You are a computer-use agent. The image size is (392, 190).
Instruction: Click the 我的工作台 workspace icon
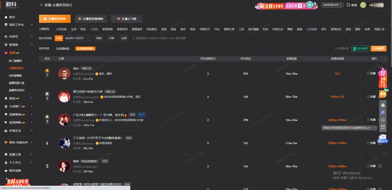6,25
